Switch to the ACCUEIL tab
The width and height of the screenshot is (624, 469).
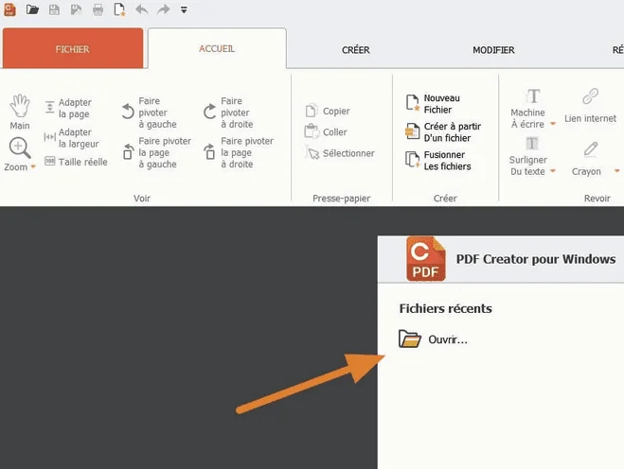point(217,48)
